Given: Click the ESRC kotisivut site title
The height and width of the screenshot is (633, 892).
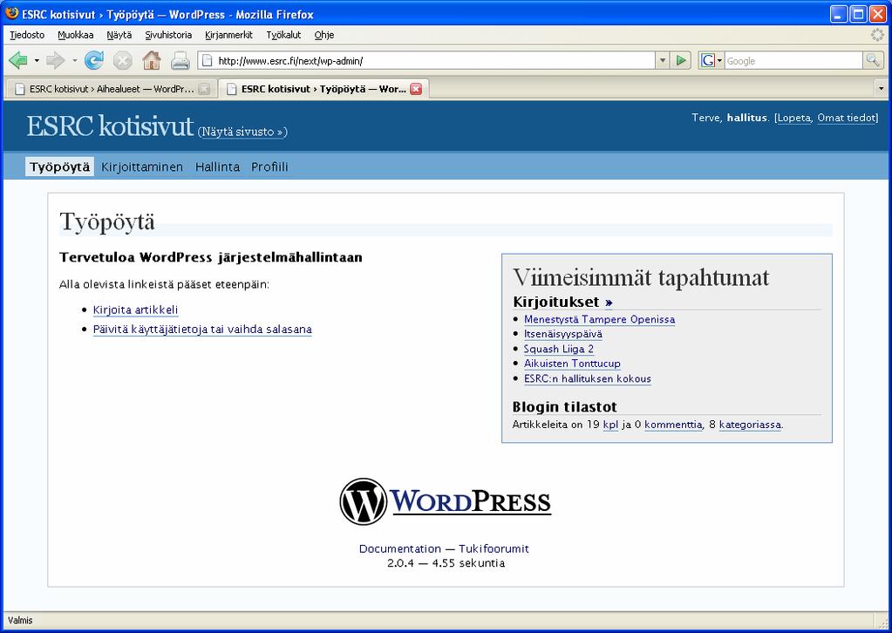Looking at the screenshot, I should coord(110,126).
